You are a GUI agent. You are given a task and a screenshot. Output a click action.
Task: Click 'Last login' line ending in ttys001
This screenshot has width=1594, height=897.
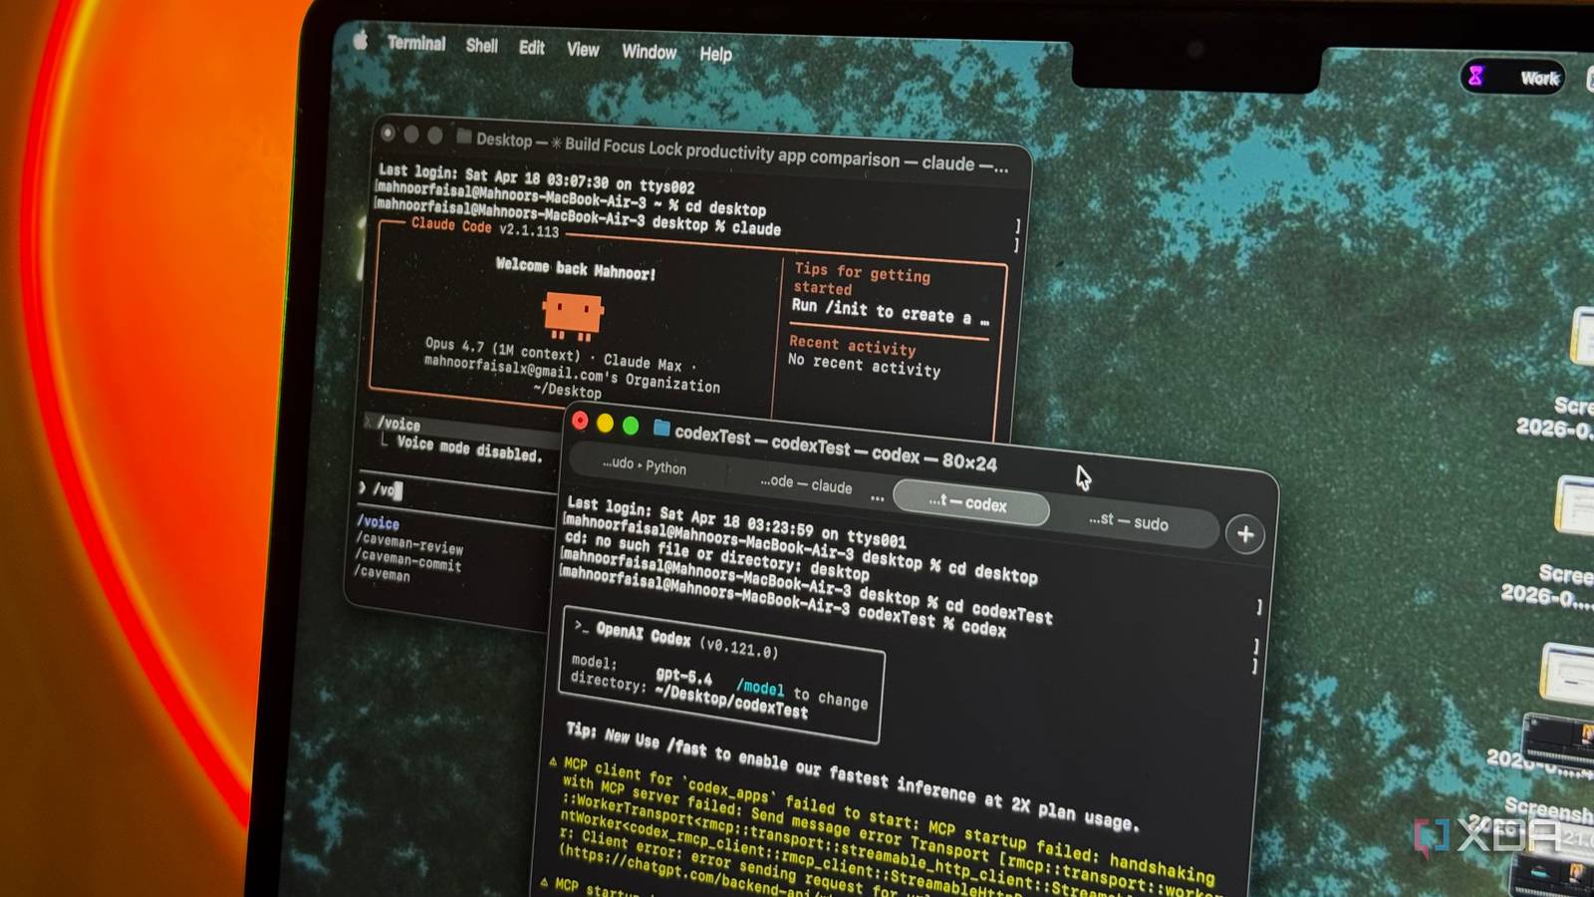(736, 521)
